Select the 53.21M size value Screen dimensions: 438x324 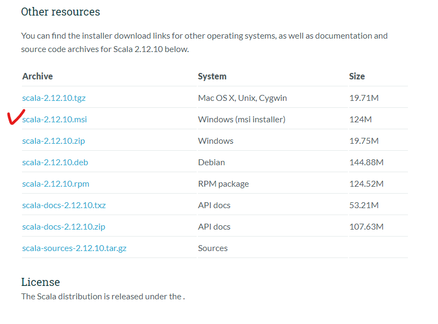coord(364,205)
